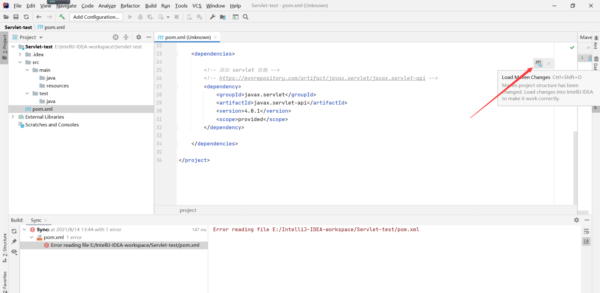Screen dimensions: 600x293
Task: Open settings via the wrench icon
Action: pos(213,17)
